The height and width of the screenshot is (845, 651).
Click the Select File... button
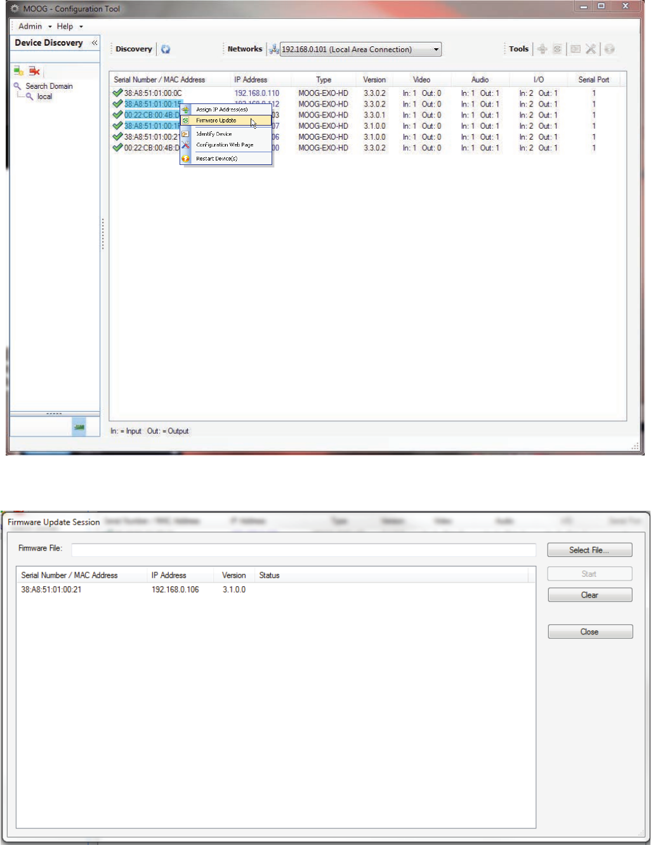click(589, 550)
